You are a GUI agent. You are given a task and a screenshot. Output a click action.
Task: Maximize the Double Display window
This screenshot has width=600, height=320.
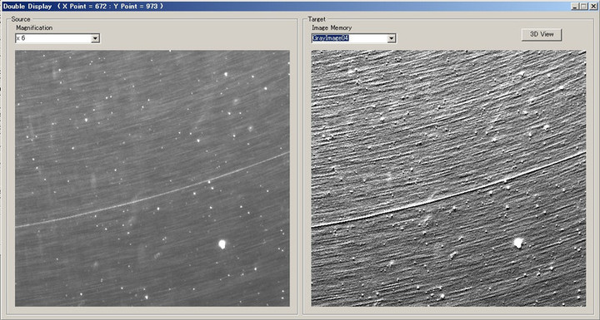pos(583,6)
